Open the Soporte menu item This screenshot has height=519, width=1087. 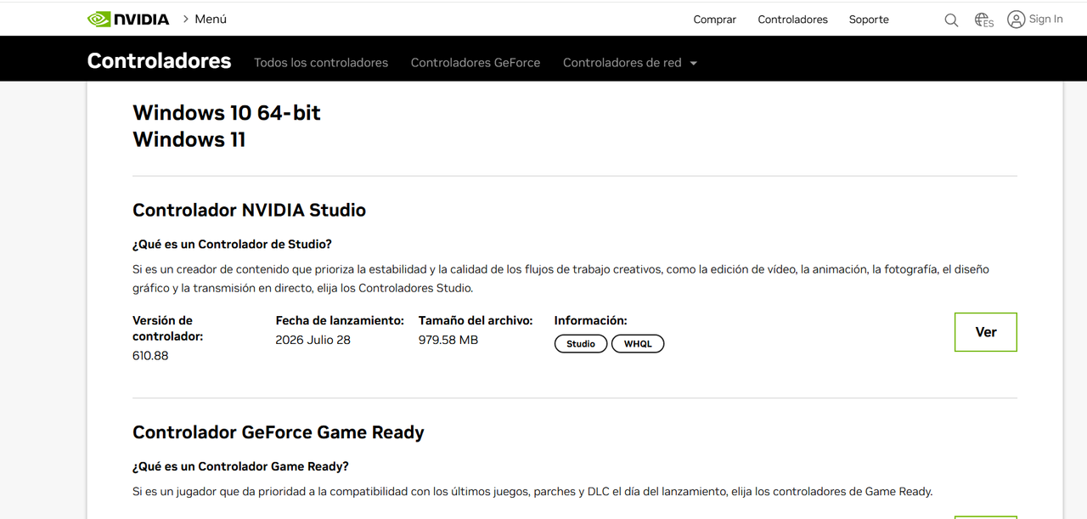[x=869, y=20]
